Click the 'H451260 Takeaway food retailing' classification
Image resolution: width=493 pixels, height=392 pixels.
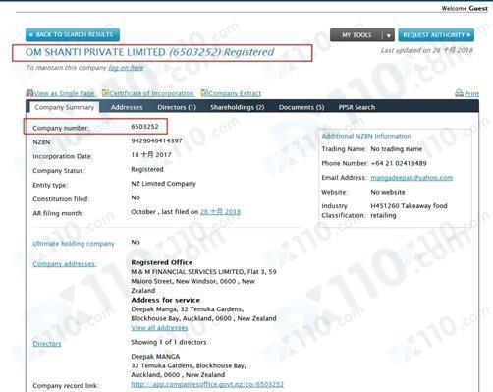(409, 210)
